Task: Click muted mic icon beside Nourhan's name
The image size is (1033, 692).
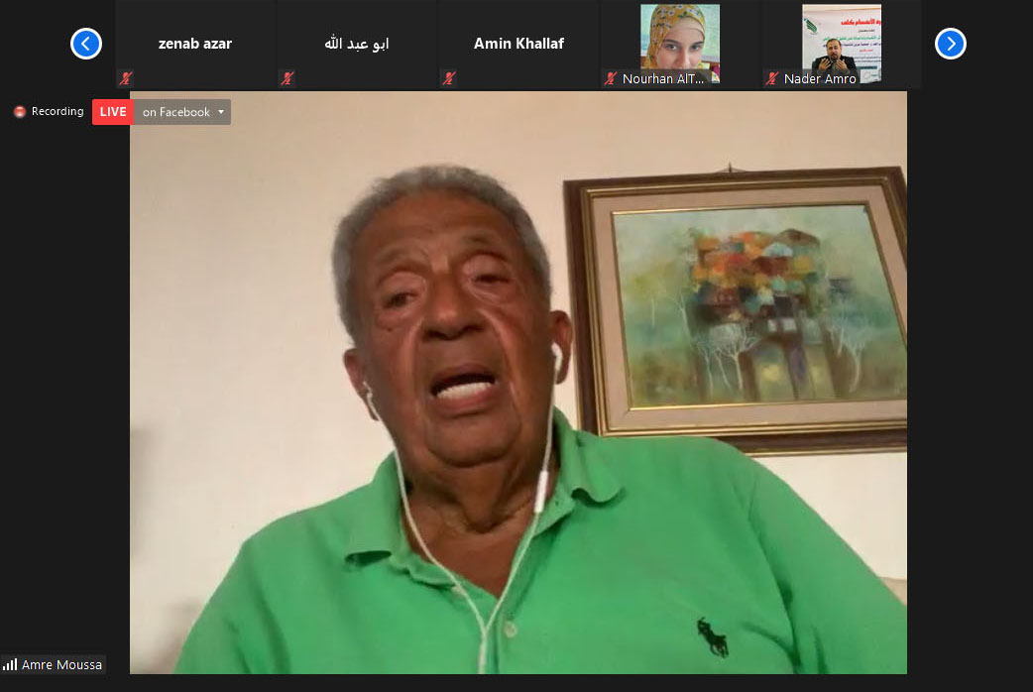Action: click(611, 78)
